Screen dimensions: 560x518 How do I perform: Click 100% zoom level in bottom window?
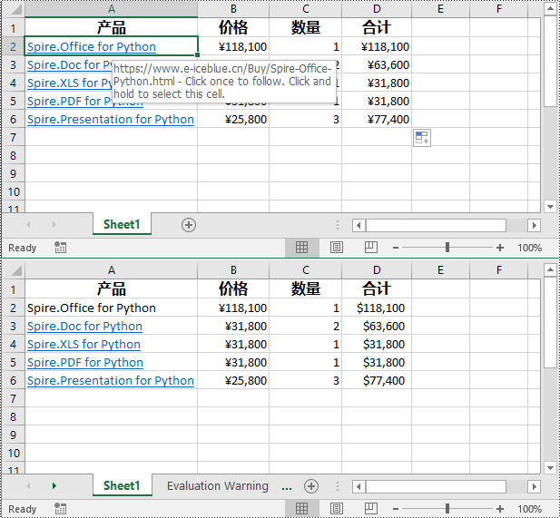tap(530, 509)
